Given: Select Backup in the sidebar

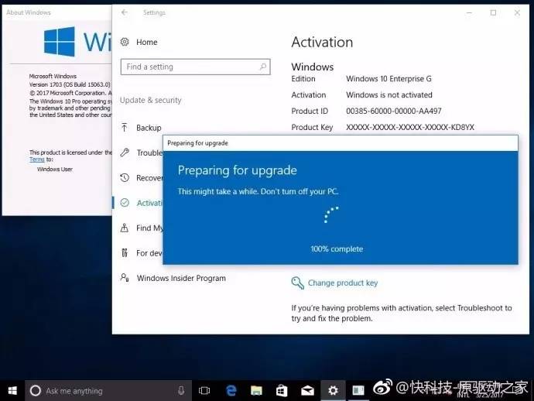Looking at the screenshot, I should click(149, 128).
